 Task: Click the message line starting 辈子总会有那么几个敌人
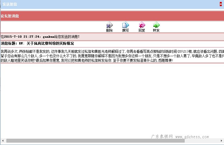[x=112, y=56]
